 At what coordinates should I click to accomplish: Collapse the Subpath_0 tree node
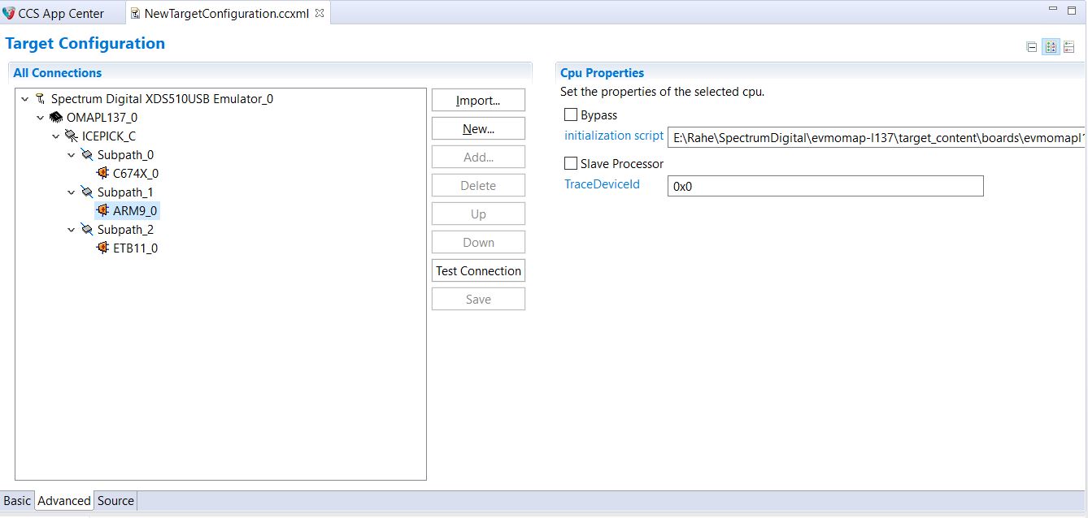72,155
